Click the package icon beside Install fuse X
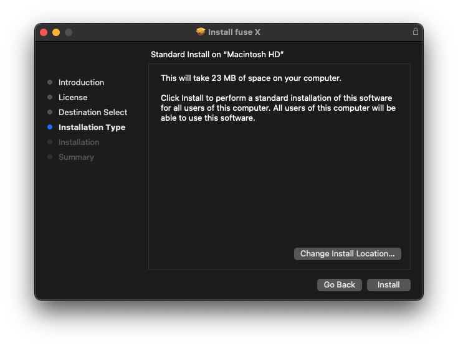 (x=201, y=32)
